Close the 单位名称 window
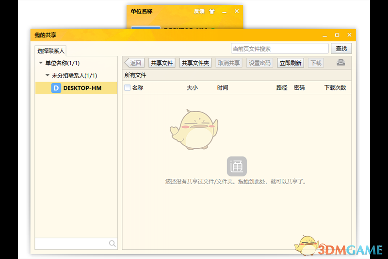388x259 pixels. coord(237,11)
